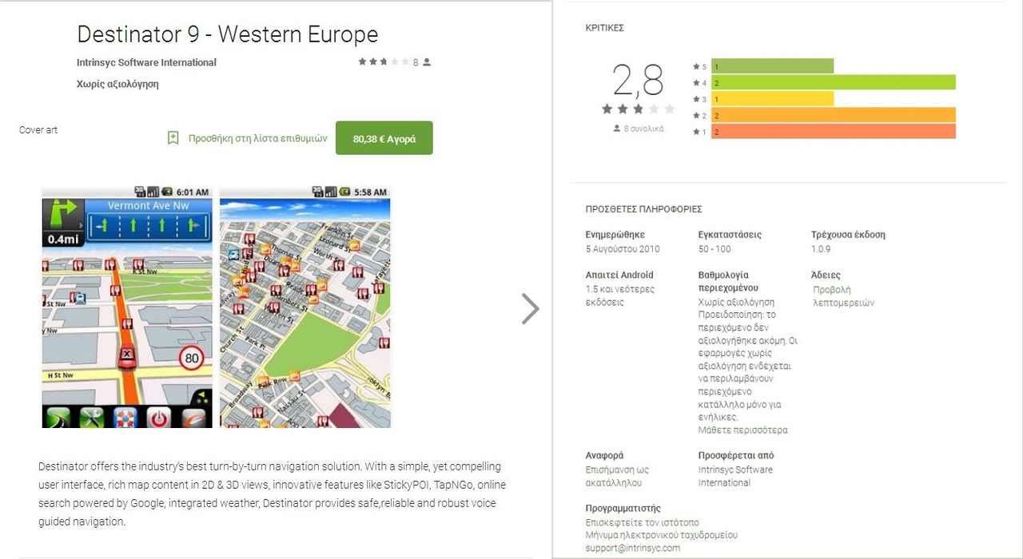Click the support@intrinsyc.com email address
This screenshot has height=559, width=1023.
click(x=633, y=548)
